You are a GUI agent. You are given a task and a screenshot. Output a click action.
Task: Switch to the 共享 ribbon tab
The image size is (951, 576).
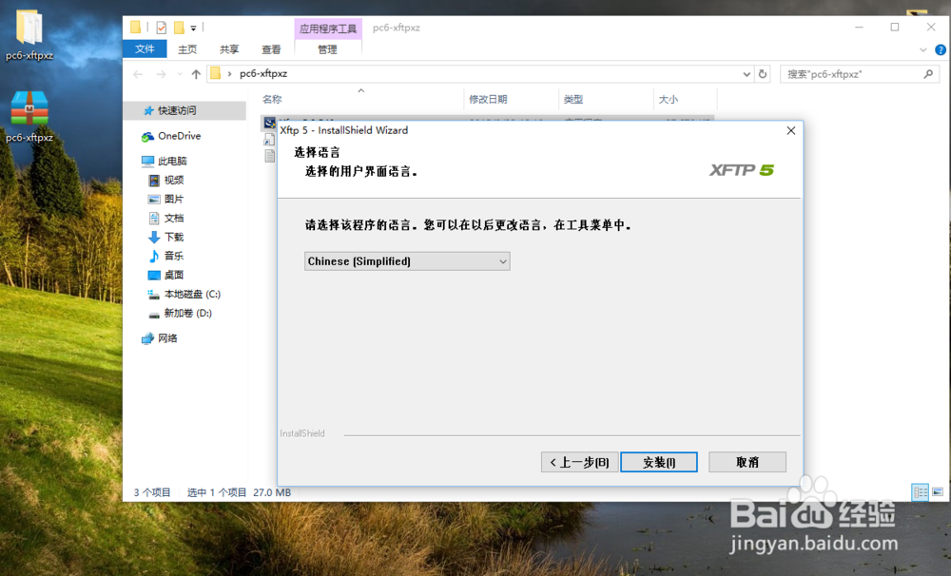[229, 49]
